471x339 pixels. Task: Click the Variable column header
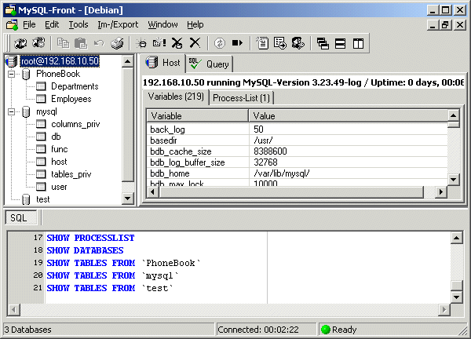coord(197,116)
